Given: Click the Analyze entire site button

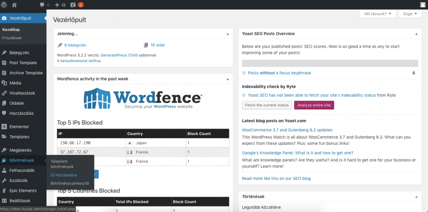Looking at the screenshot, I should [x=314, y=105].
